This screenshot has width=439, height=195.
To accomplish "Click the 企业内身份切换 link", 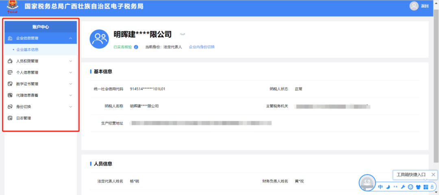I will coord(202,47).
